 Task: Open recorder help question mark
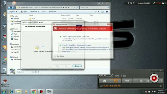(x=148, y=70)
